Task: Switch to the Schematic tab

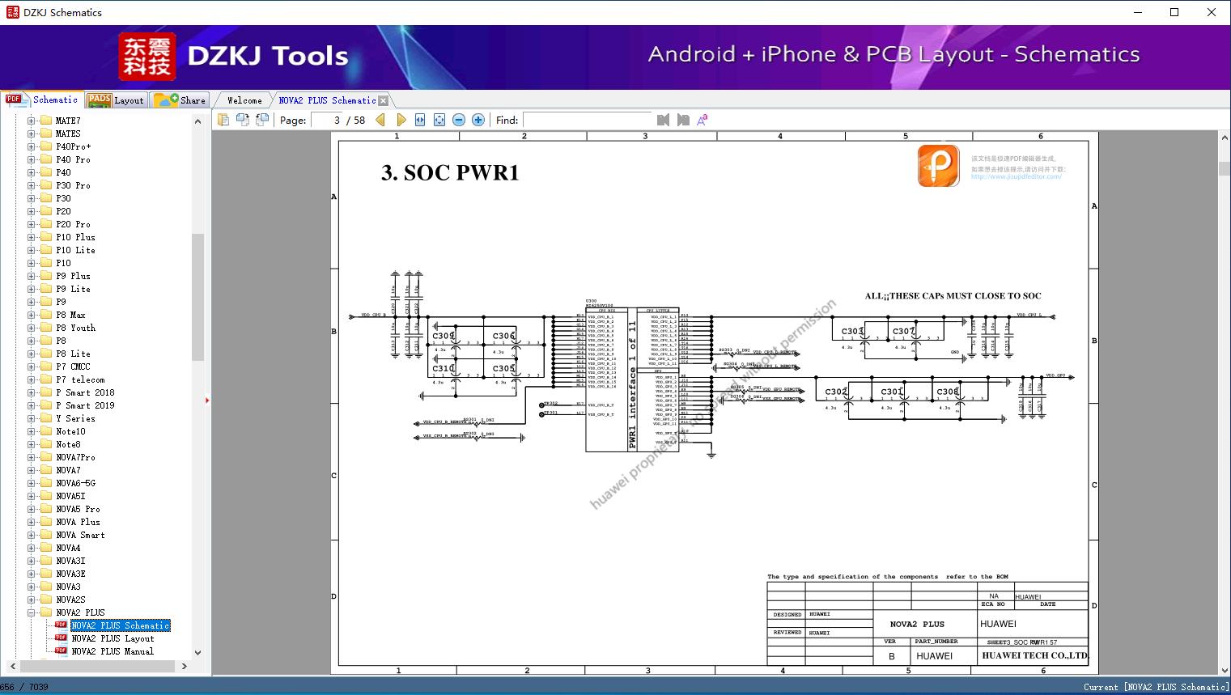Action: 42,100
